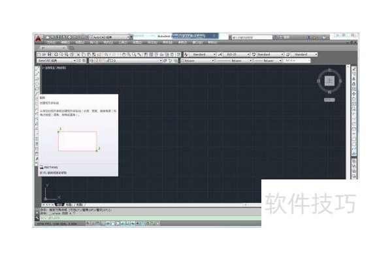Click the Help question-mark icon in title bar
The width and height of the screenshot is (392, 261).
[324, 37]
